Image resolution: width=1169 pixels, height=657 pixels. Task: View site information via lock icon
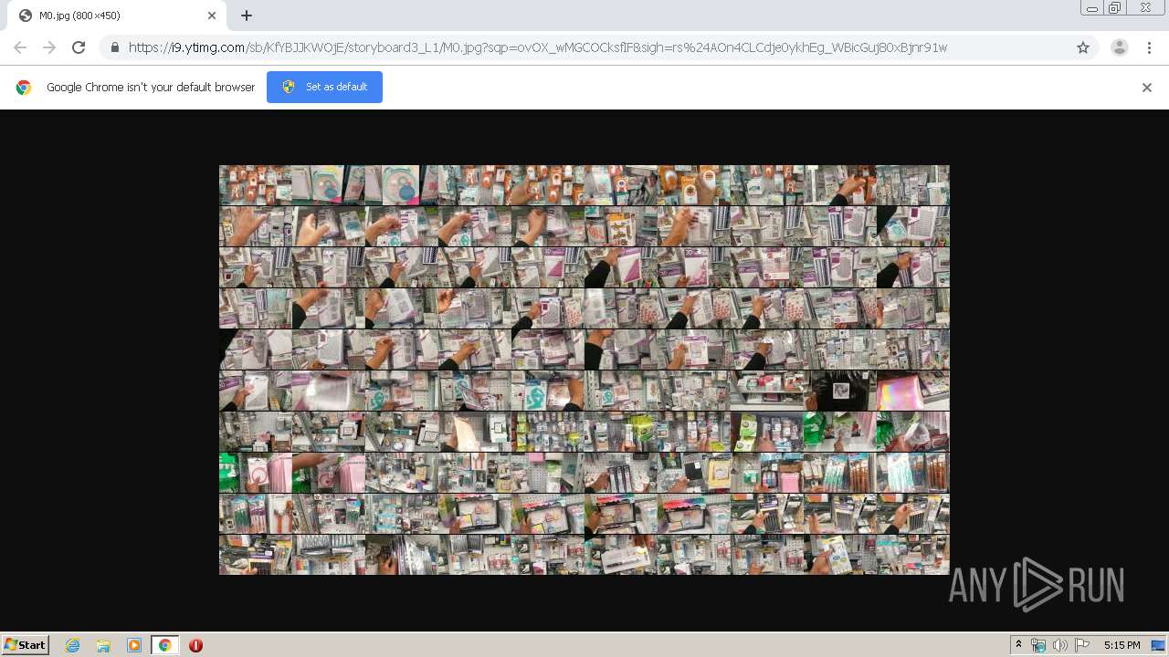click(114, 47)
